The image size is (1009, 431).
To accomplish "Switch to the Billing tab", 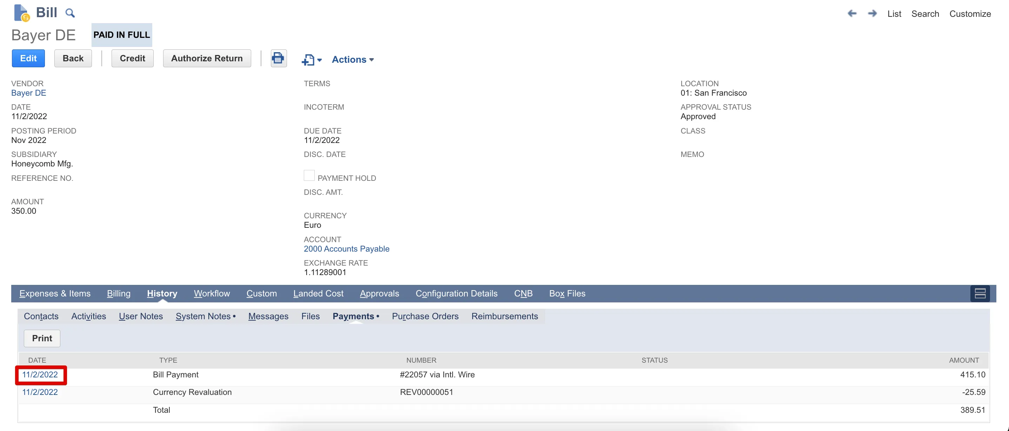I will coord(119,293).
